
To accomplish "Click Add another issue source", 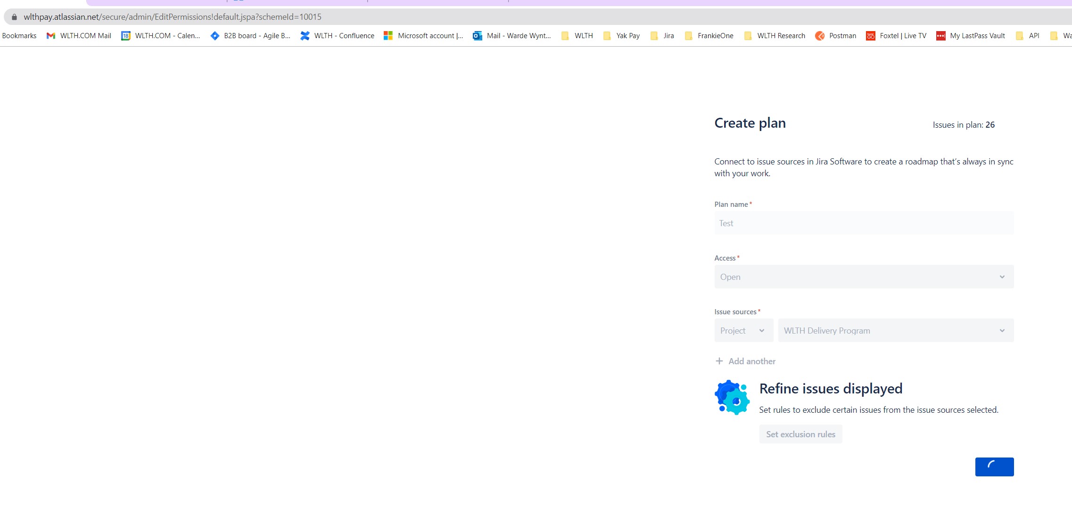I will pos(745,361).
